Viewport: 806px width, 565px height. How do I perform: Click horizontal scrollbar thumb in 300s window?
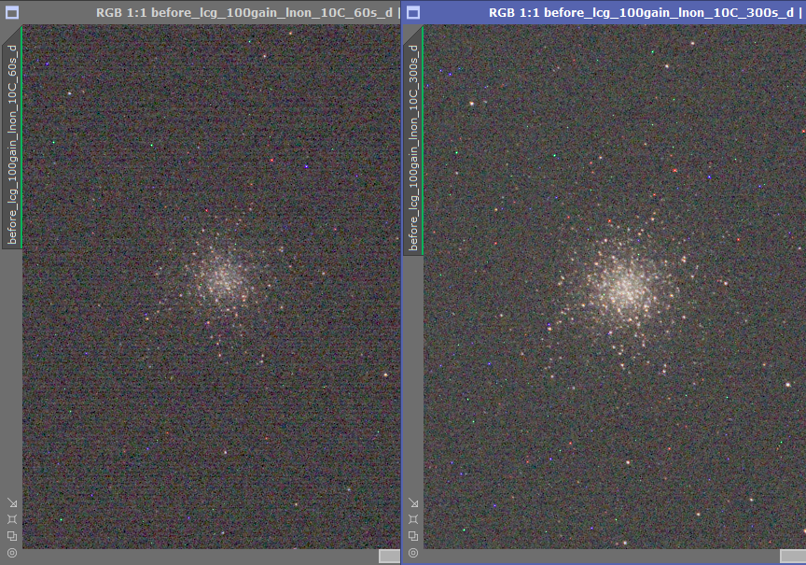pyautogui.click(x=792, y=557)
